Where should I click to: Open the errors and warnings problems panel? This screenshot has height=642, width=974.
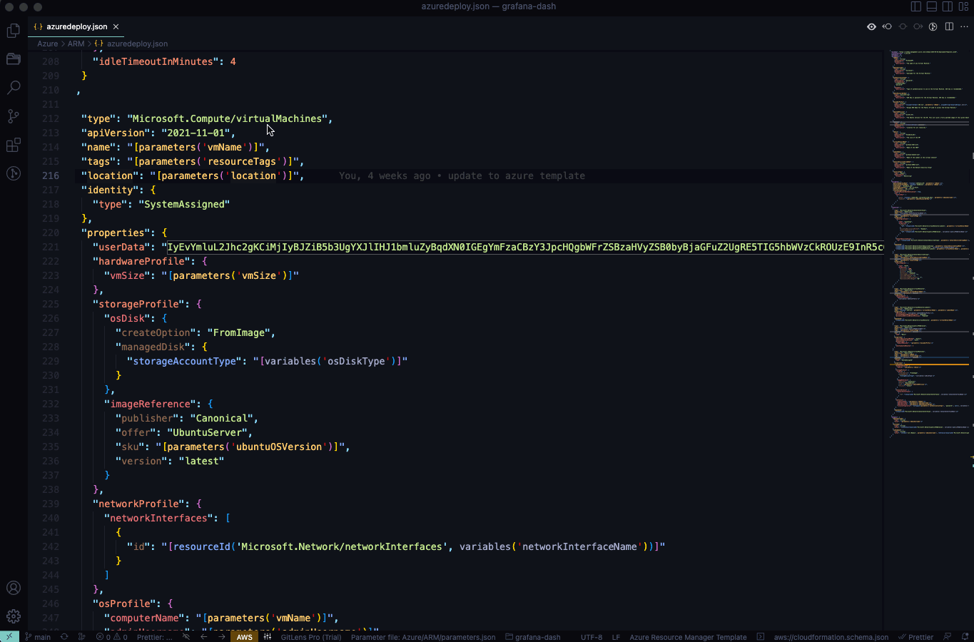tap(111, 636)
